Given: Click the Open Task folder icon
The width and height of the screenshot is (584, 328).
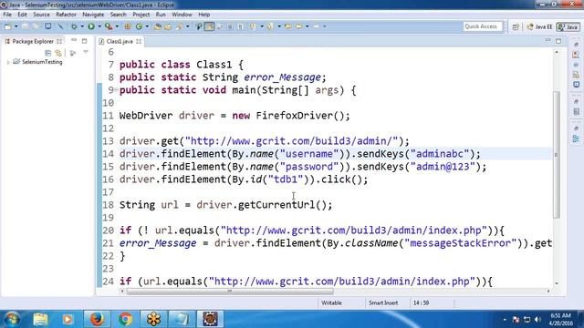Looking at the screenshot, I should coord(168,26).
